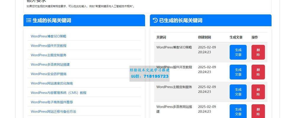This screenshot has width=299, height=118.
Task: Open the WordPress主题定制服务 keyword link
Action: 48,55
